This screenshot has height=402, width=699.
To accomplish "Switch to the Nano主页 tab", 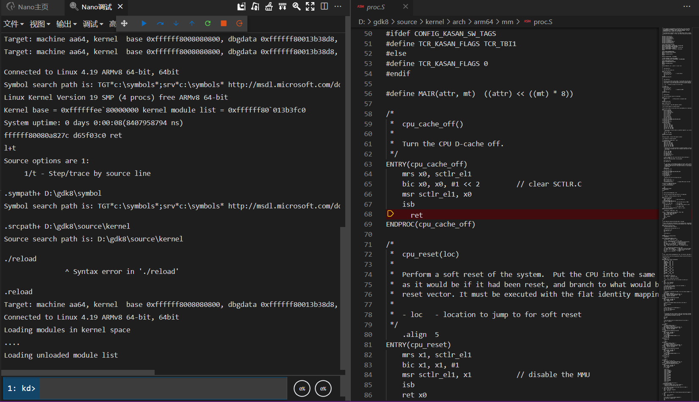I will [28, 7].
